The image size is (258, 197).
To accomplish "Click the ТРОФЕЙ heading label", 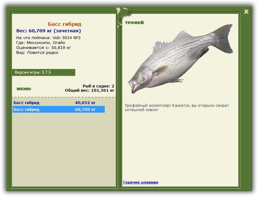I will pyautogui.click(x=134, y=23).
